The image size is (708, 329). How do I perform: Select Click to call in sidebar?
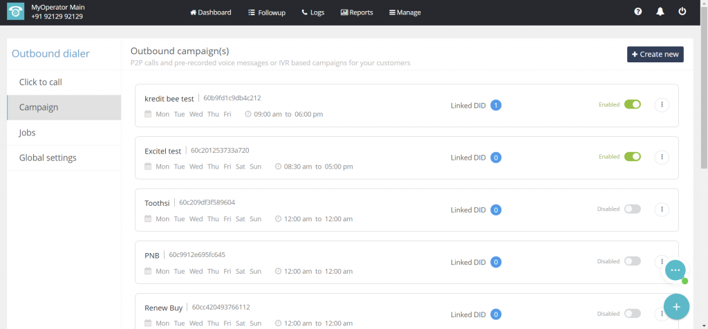[x=64, y=82]
